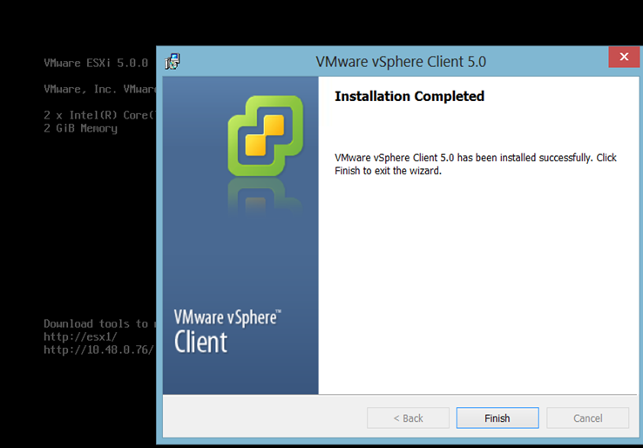643x448 pixels.
Task: Click the 'installed successfully' message text
Action: click(475, 164)
